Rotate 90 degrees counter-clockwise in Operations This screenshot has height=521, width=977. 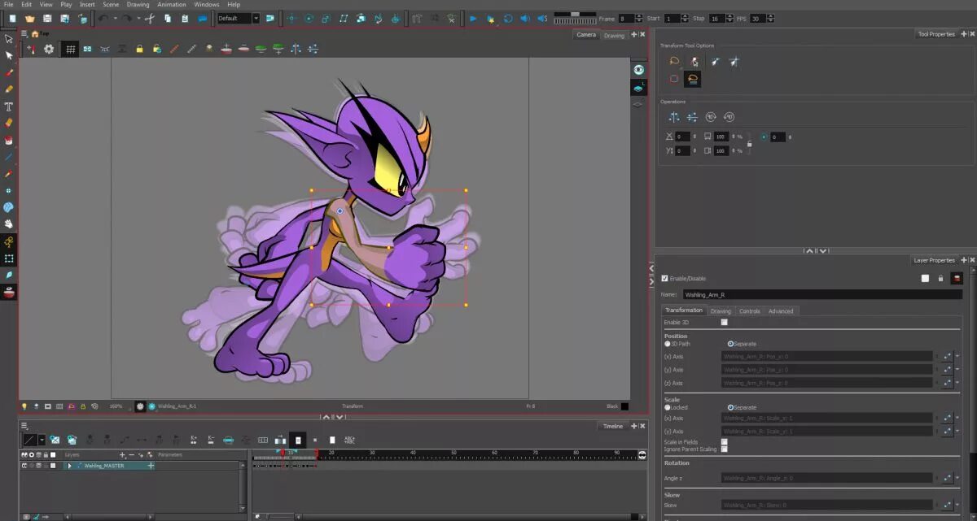(729, 117)
